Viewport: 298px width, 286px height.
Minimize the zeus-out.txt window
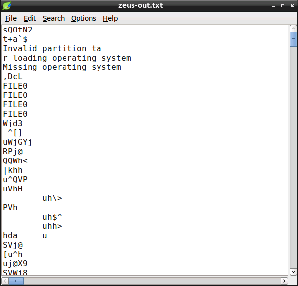(x=273, y=6)
